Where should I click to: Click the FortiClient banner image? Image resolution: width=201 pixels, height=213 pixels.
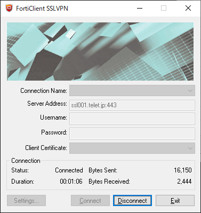[100, 51]
